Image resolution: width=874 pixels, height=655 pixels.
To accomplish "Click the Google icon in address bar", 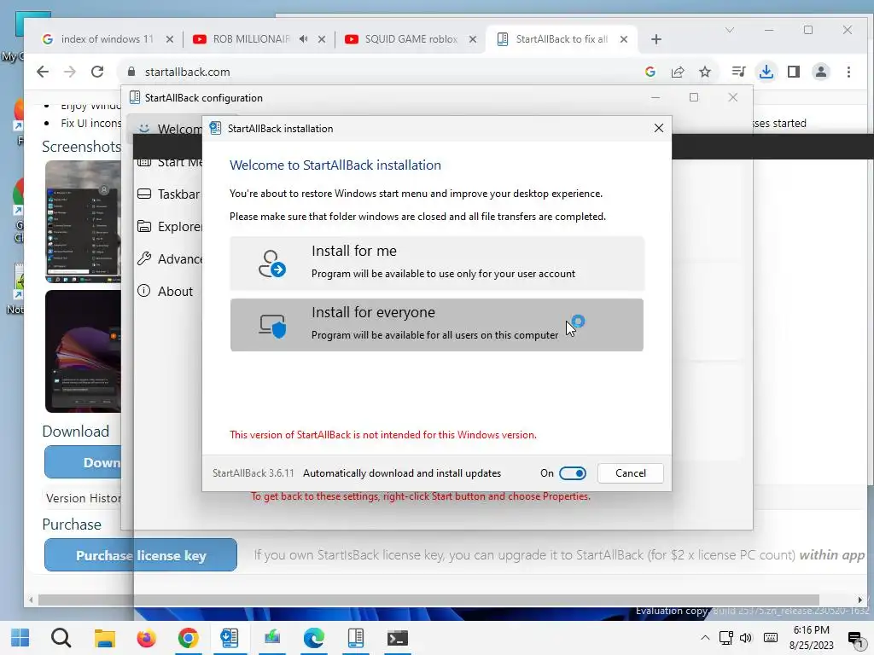I will [650, 72].
